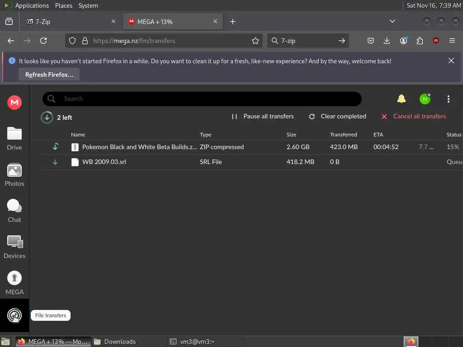Image resolution: width=463 pixels, height=347 pixels.
Task: Open the green N account avatar
Action: click(425, 99)
